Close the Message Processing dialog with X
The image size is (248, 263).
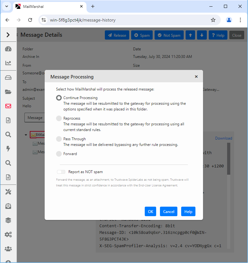(x=196, y=77)
